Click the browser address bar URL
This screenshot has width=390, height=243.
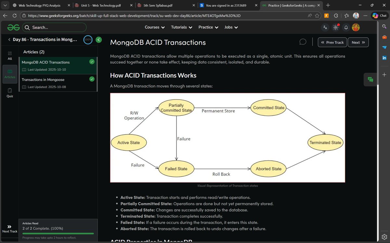135,16
